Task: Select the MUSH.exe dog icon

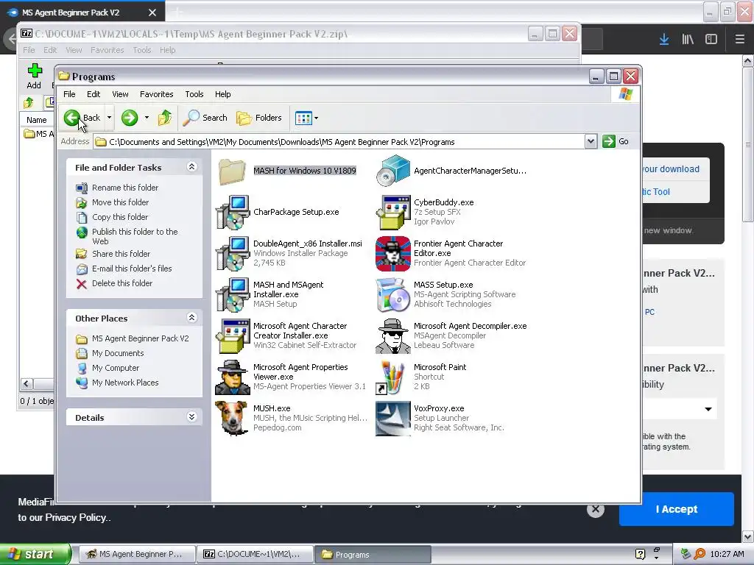Action: click(x=232, y=419)
